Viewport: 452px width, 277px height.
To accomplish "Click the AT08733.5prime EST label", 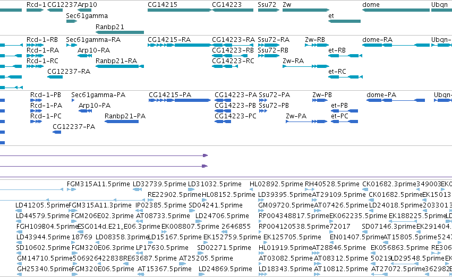I will [163, 216].
